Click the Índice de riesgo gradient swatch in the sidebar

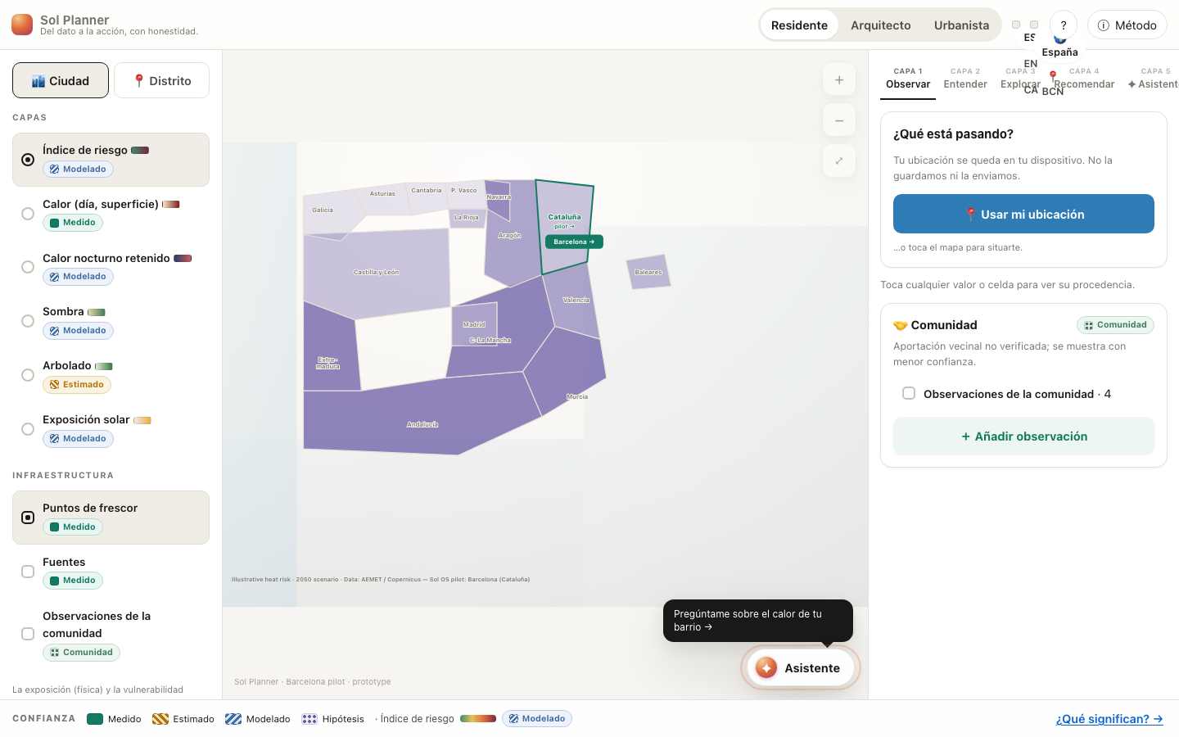(140, 151)
